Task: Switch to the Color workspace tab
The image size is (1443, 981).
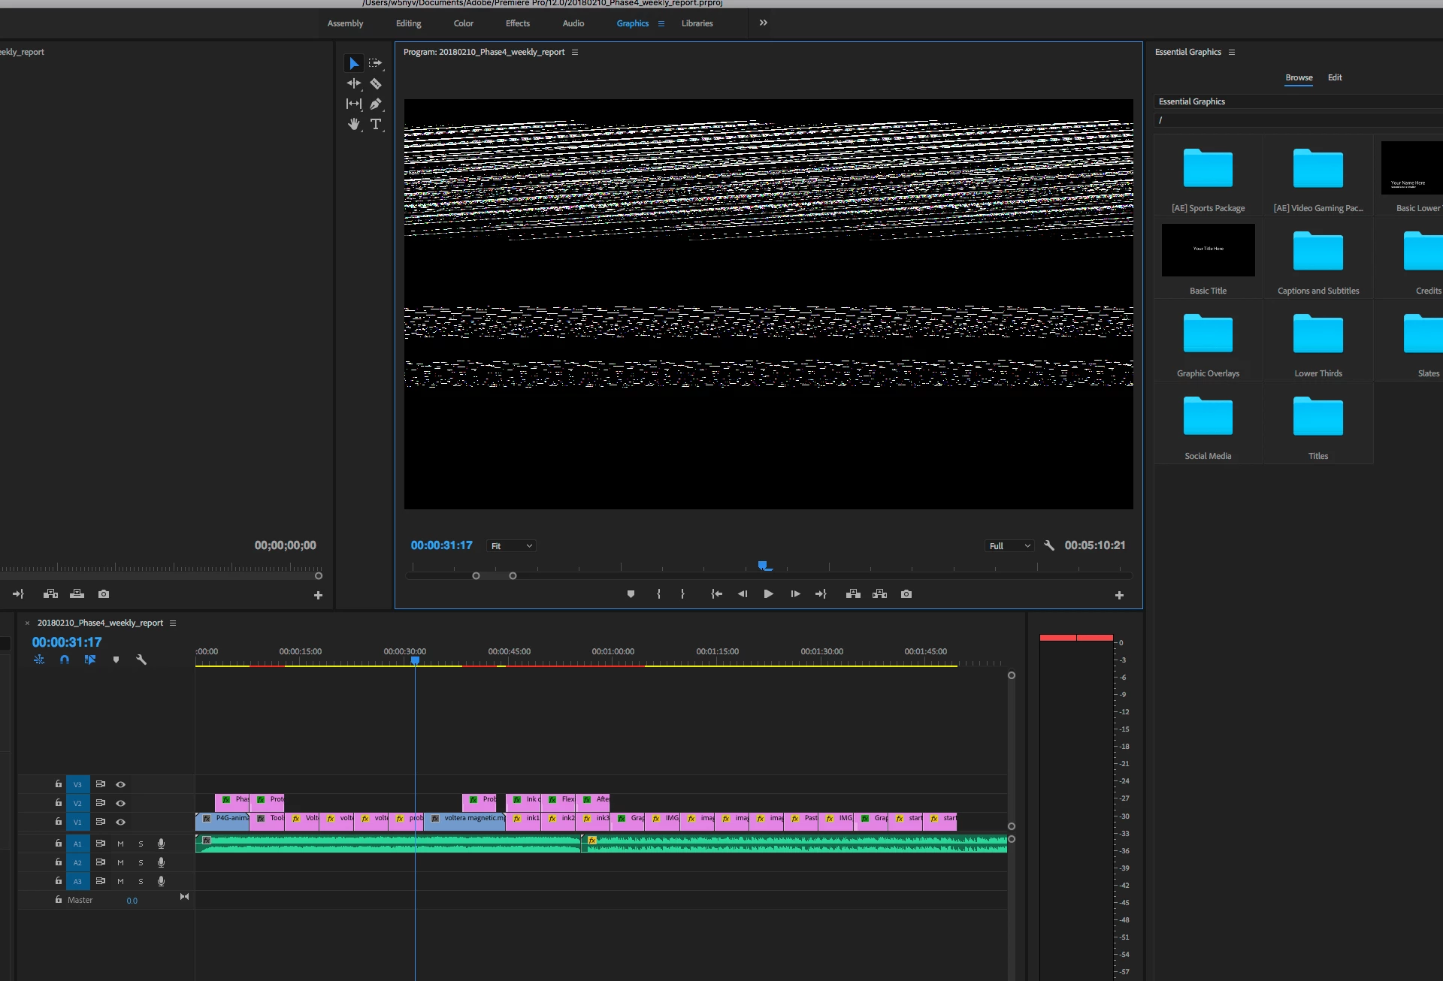Action: click(463, 23)
